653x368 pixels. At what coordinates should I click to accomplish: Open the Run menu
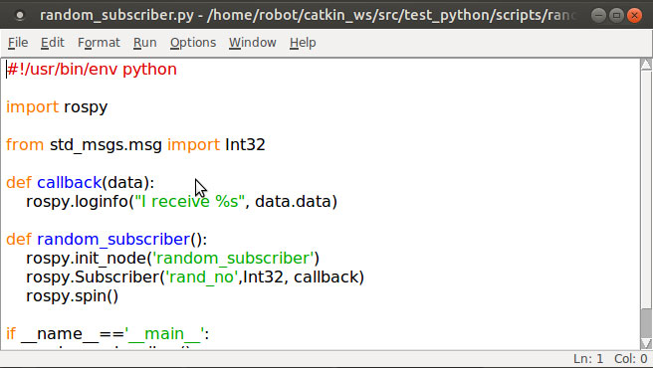(145, 43)
